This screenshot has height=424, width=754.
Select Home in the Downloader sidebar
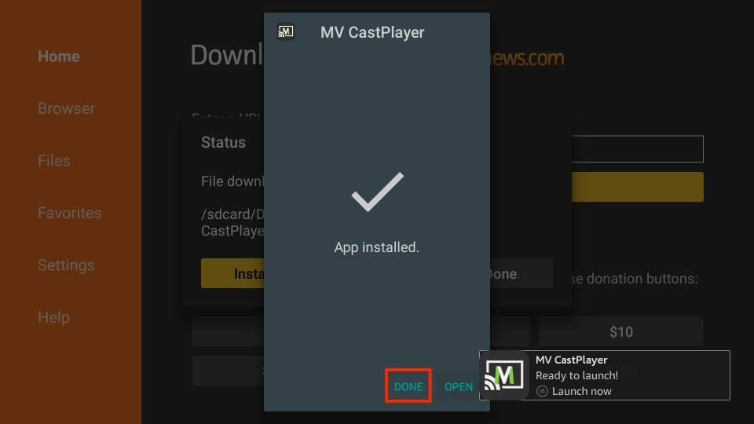pos(59,57)
